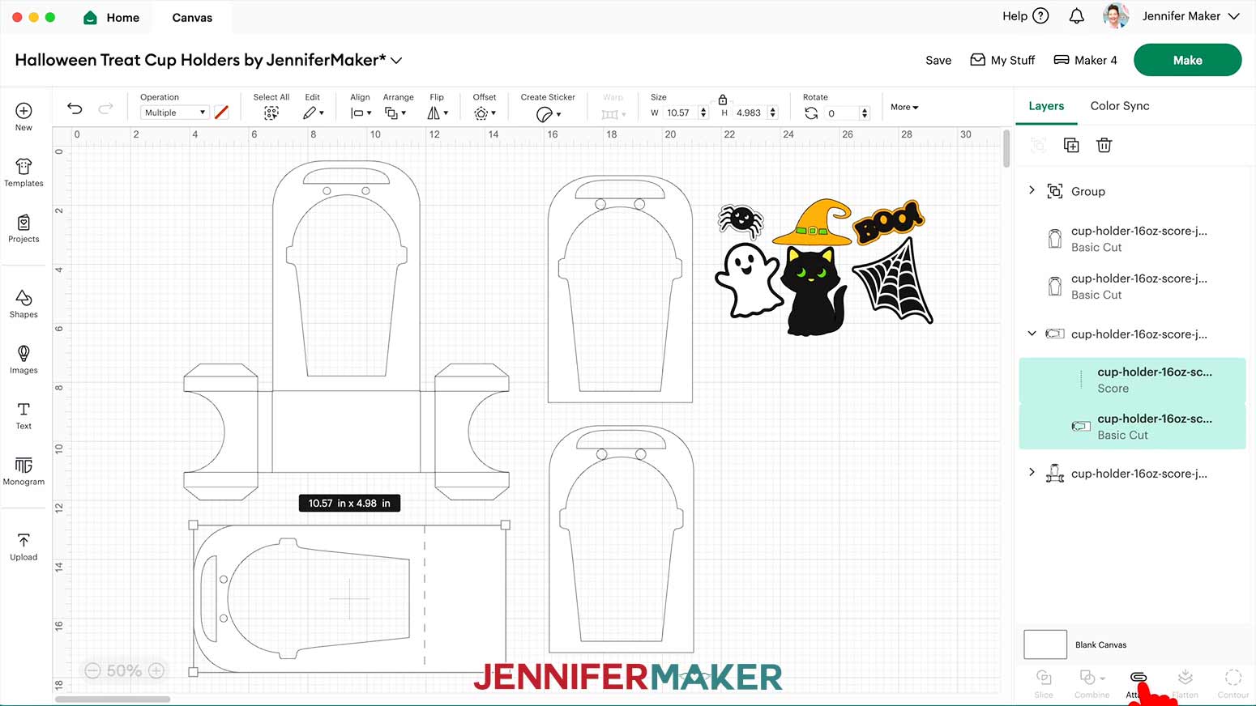Expand the last cup-holder layer group

[x=1032, y=472]
